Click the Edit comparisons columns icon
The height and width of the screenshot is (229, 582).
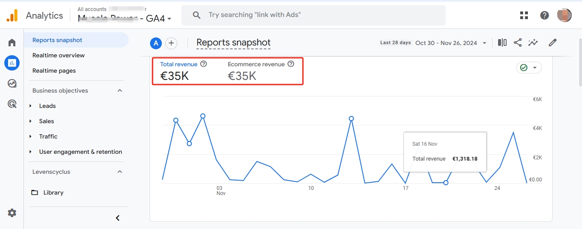pyautogui.click(x=502, y=42)
